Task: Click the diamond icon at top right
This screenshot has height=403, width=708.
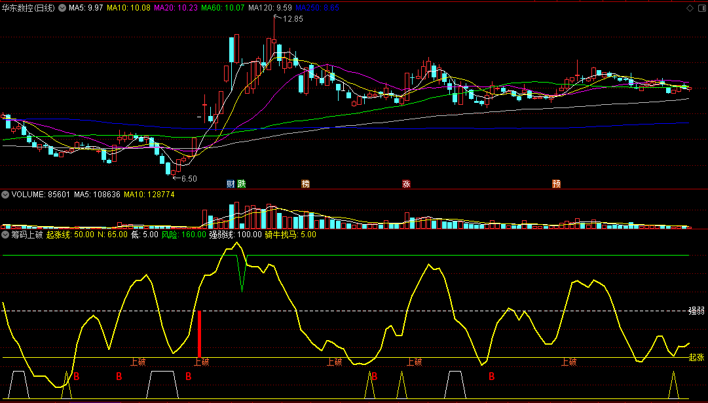Action: tap(690, 8)
